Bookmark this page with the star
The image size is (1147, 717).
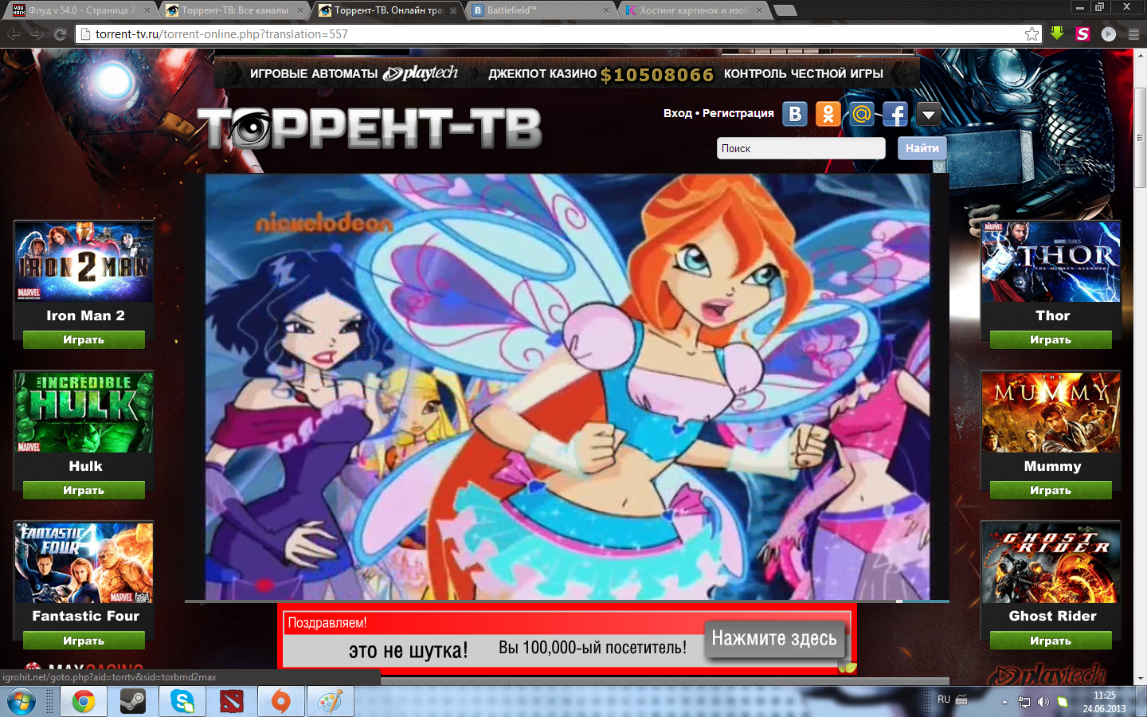1032,34
